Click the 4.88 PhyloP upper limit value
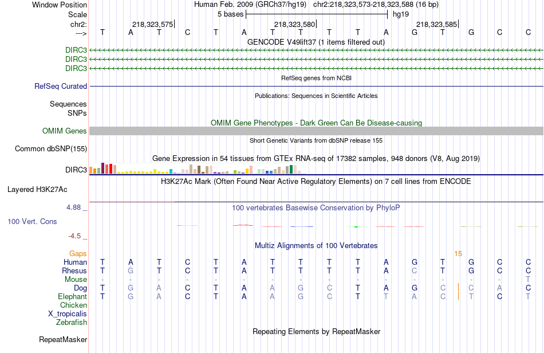 click(73, 207)
